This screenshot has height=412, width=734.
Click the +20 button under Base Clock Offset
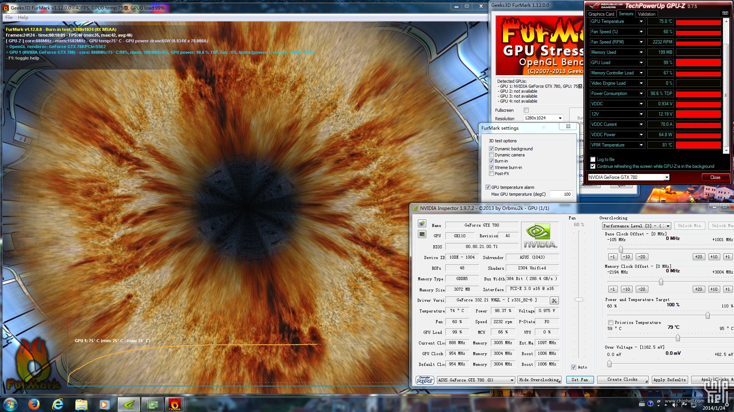click(698, 257)
